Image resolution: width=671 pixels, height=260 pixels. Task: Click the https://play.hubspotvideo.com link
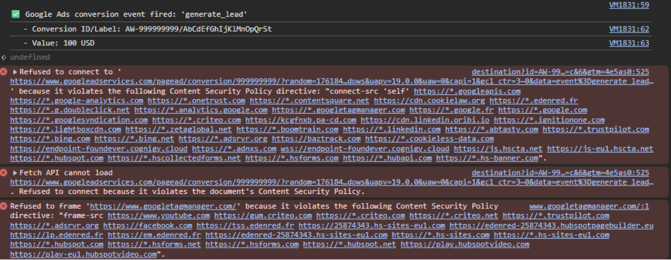point(465,244)
